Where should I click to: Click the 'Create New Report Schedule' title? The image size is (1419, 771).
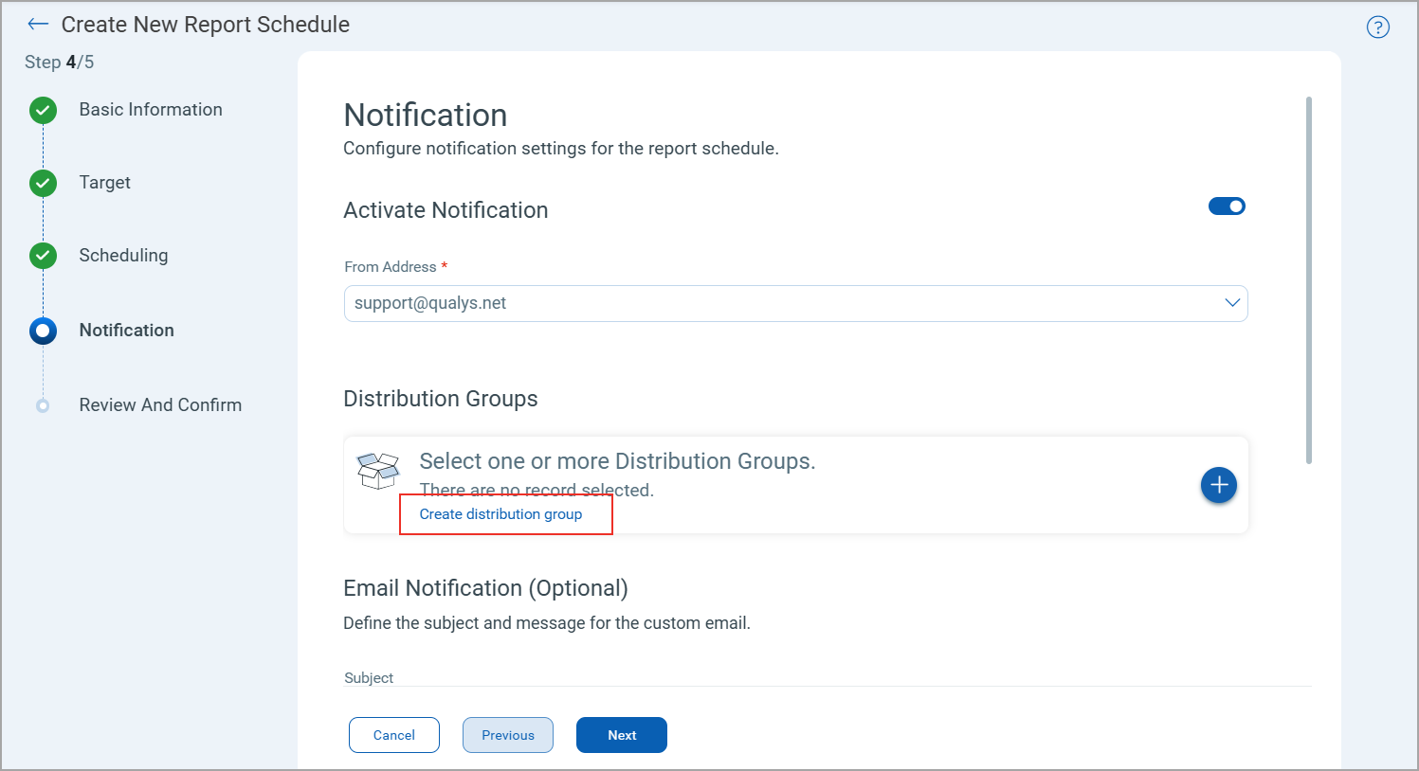point(206,25)
